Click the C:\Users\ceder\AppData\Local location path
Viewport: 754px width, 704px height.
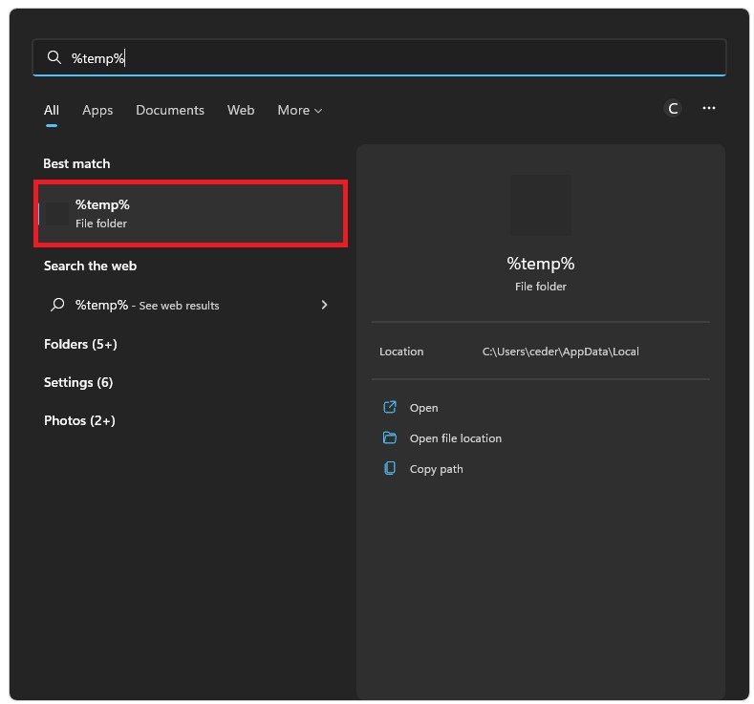click(x=560, y=352)
